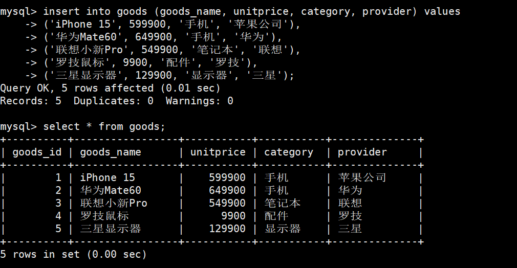Click category '配件' in the result table

pyautogui.click(x=276, y=216)
